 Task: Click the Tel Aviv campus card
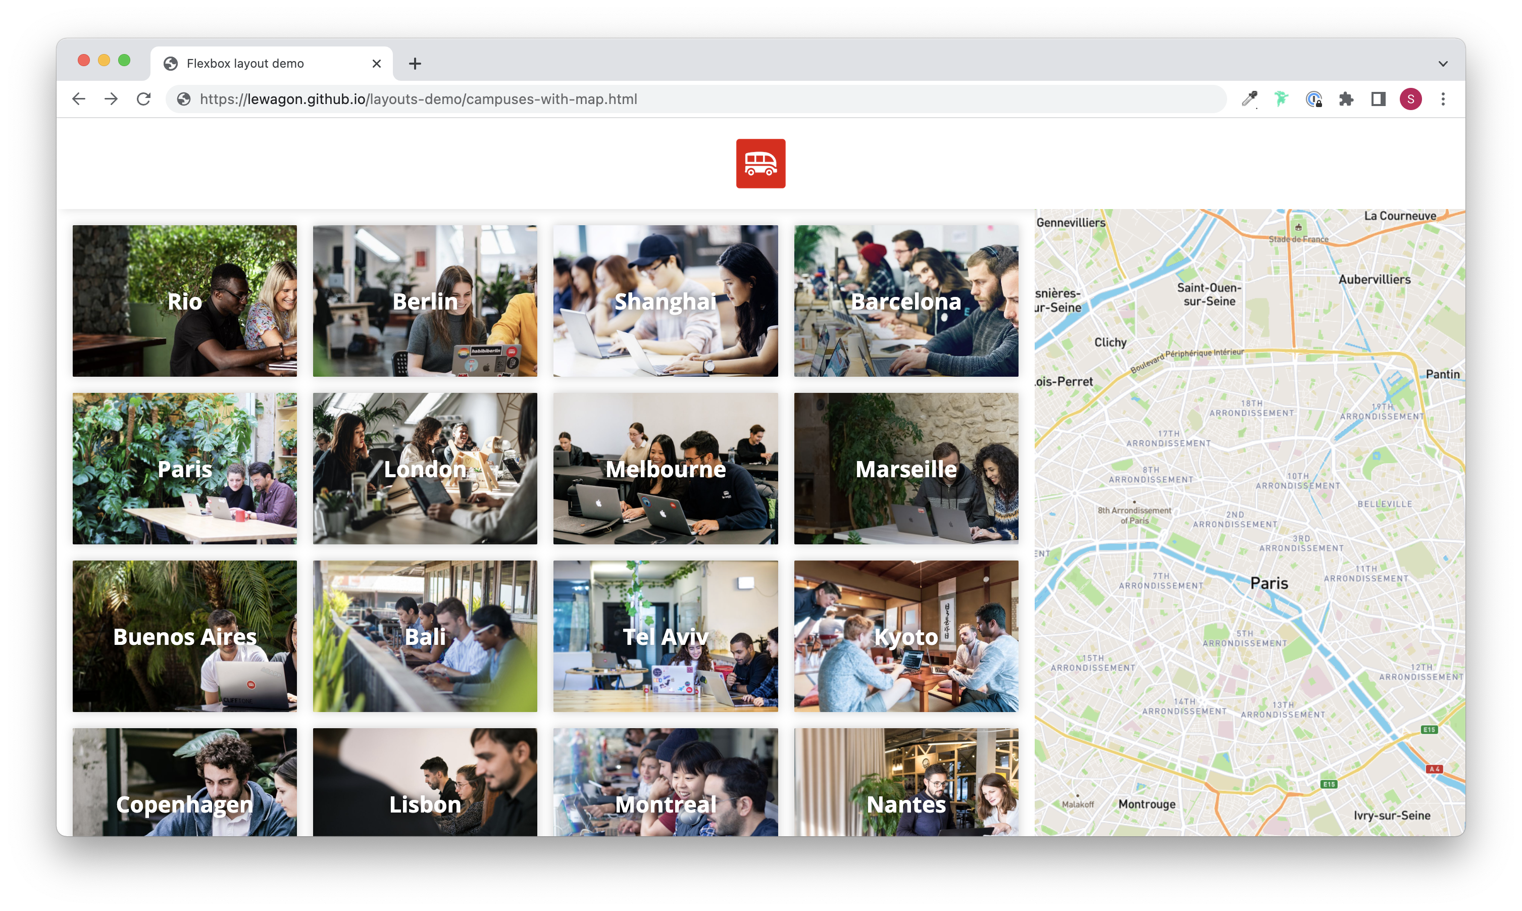click(665, 636)
